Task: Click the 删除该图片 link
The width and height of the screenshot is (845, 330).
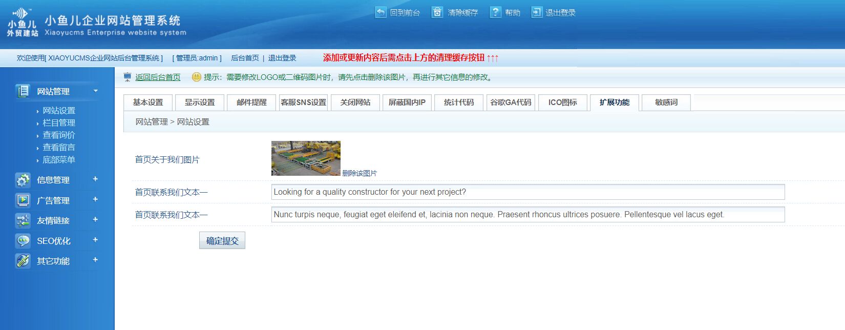Action: coord(359,173)
